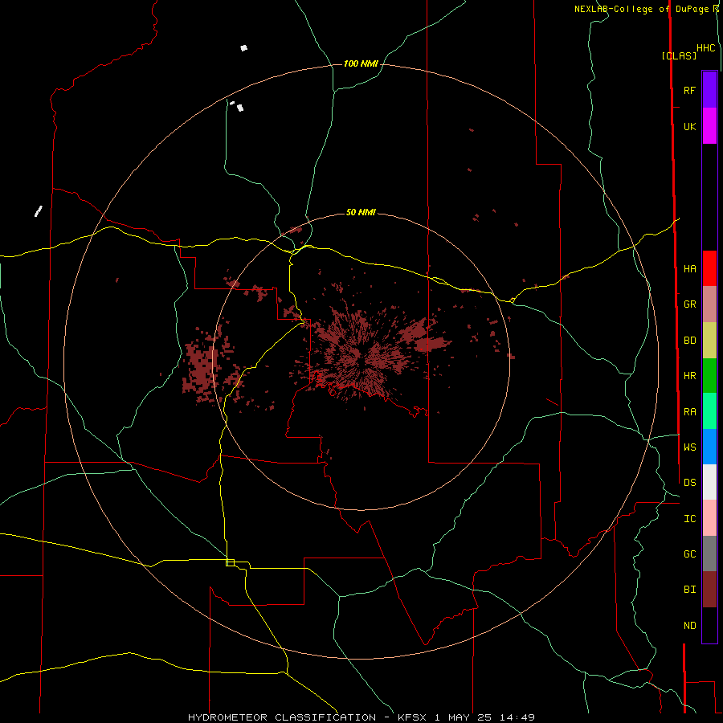Click the KFSX radar site identifier
The width and height of the screenshot is (723, 723).
point(412,717)
